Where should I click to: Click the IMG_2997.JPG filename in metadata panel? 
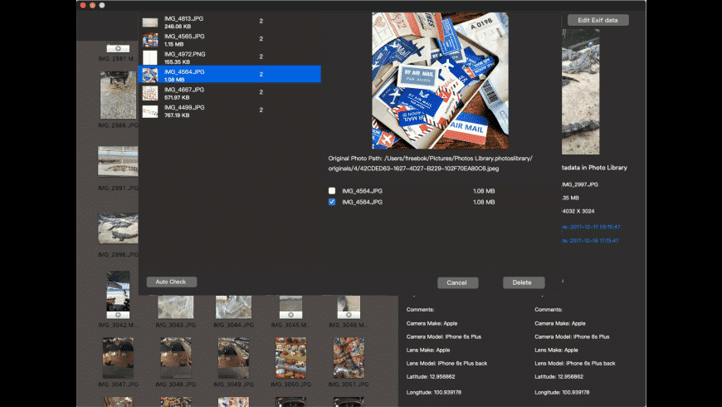(x=580, y=184)
